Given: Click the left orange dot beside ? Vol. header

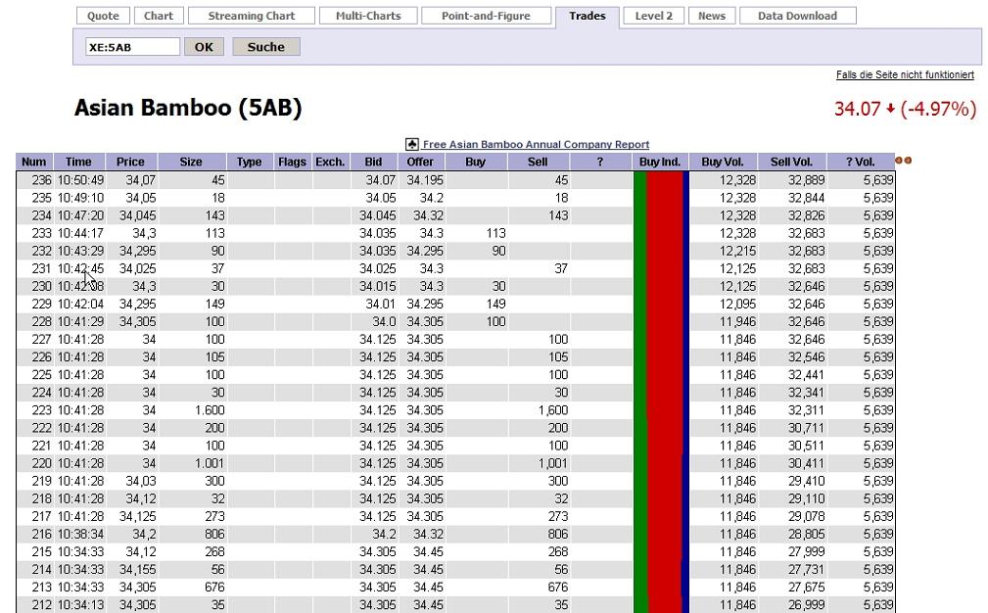Looking at the screenshot, I should (899, 161).
